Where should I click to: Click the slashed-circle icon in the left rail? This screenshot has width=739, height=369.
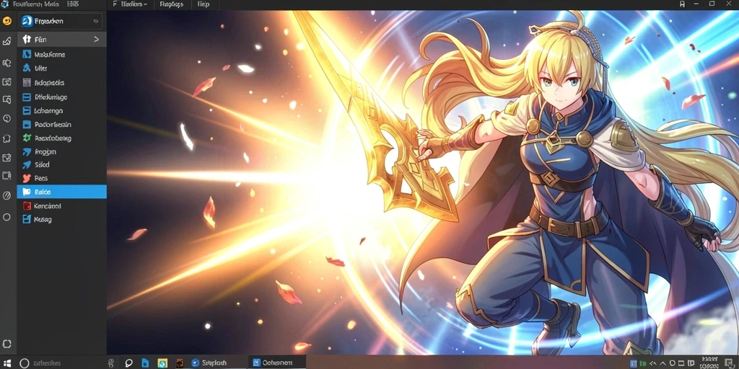(x=6, y=195)
